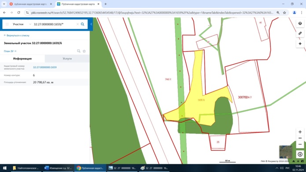Open the Chrome profile avatar
Viewport: 306px width, 172px height.
(294, 13)
